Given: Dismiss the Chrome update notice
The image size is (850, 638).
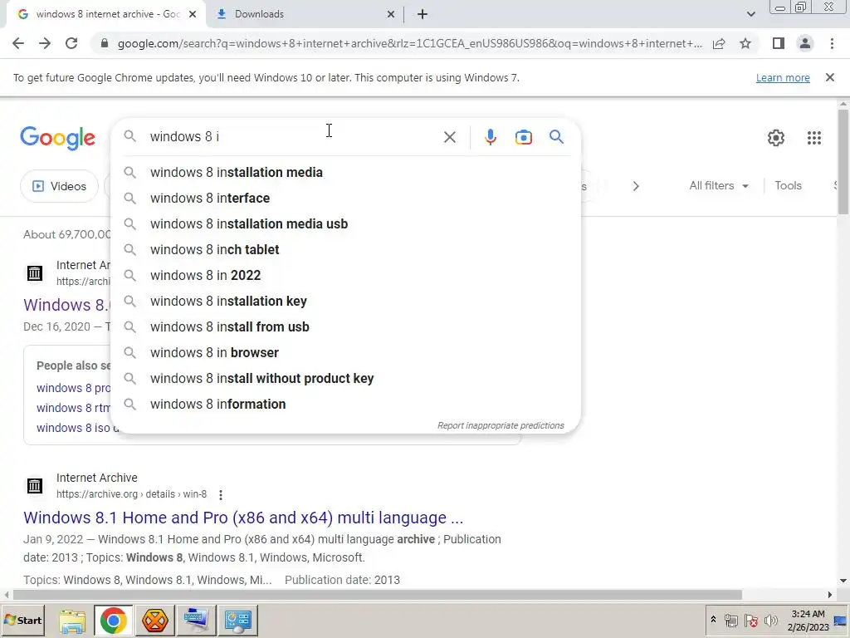Looking at the screenshot, I should tap(829, 77).
